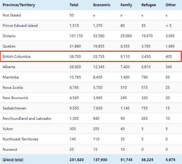Click the Economic column header
182x164 pixels.
(x=101, y=5)
